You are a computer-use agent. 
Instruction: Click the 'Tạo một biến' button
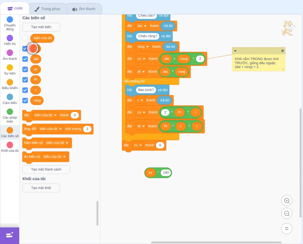pos(41,27)
